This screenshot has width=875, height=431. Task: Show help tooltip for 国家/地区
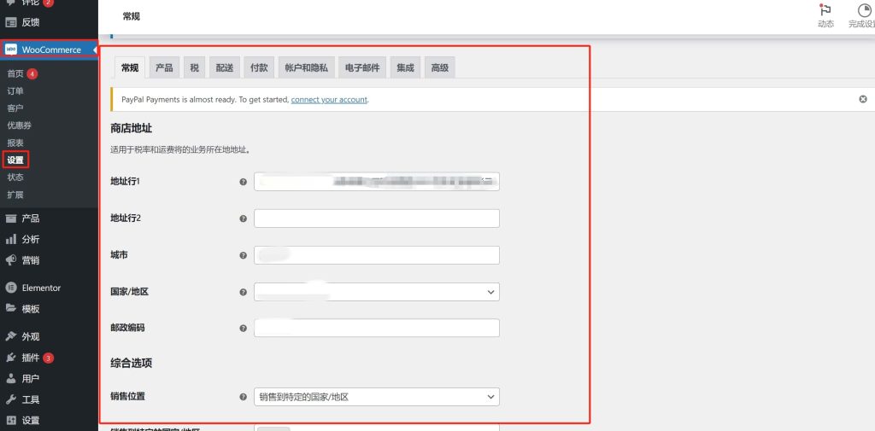click(243, 292)
